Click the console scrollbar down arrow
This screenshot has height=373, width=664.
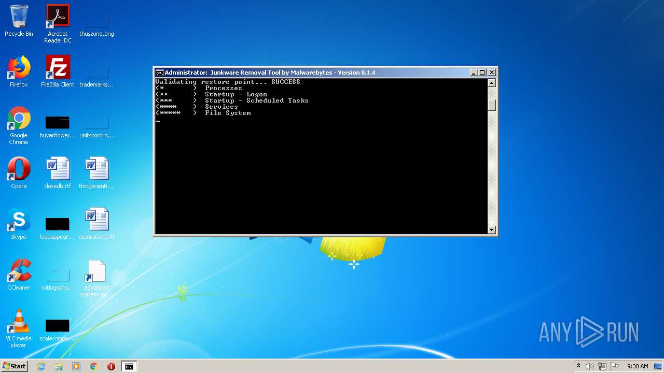click(x=492, y=229)
